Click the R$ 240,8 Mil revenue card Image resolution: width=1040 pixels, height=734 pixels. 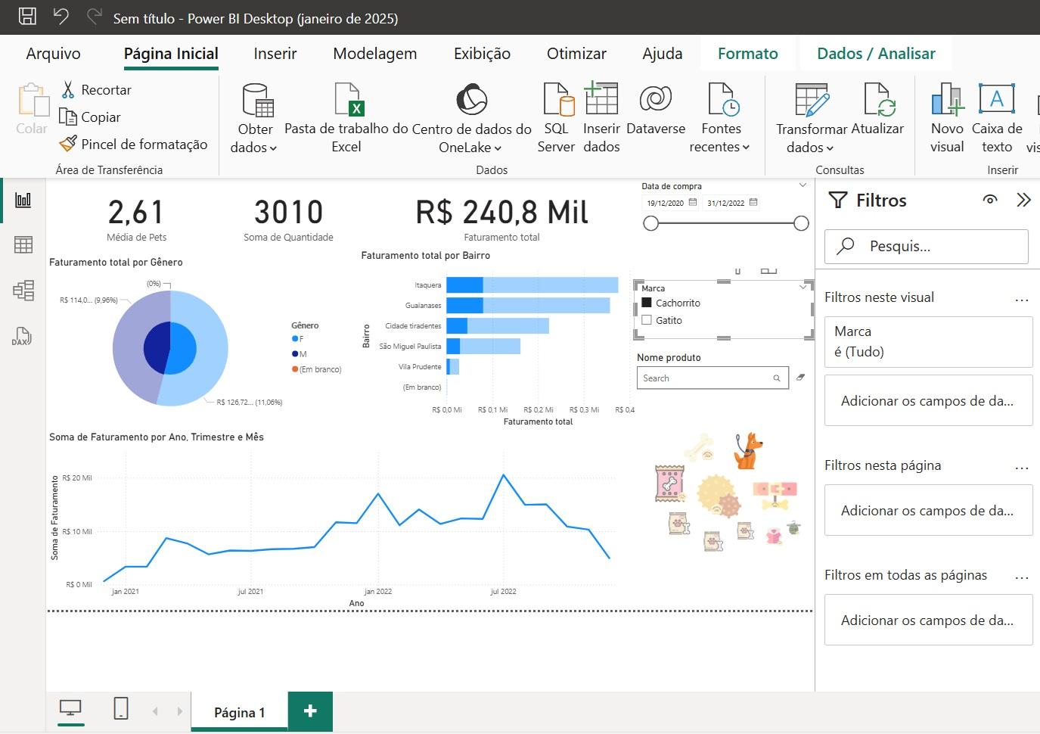[502, 218]
